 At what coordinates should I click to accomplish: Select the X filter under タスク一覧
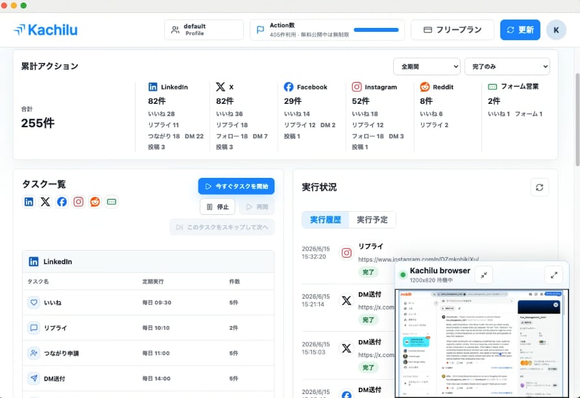45,202
